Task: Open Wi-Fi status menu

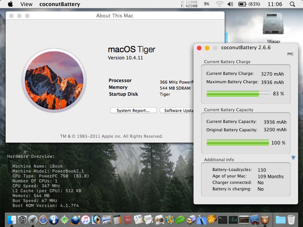Action: pyautogui.click(x=220, y=4)
